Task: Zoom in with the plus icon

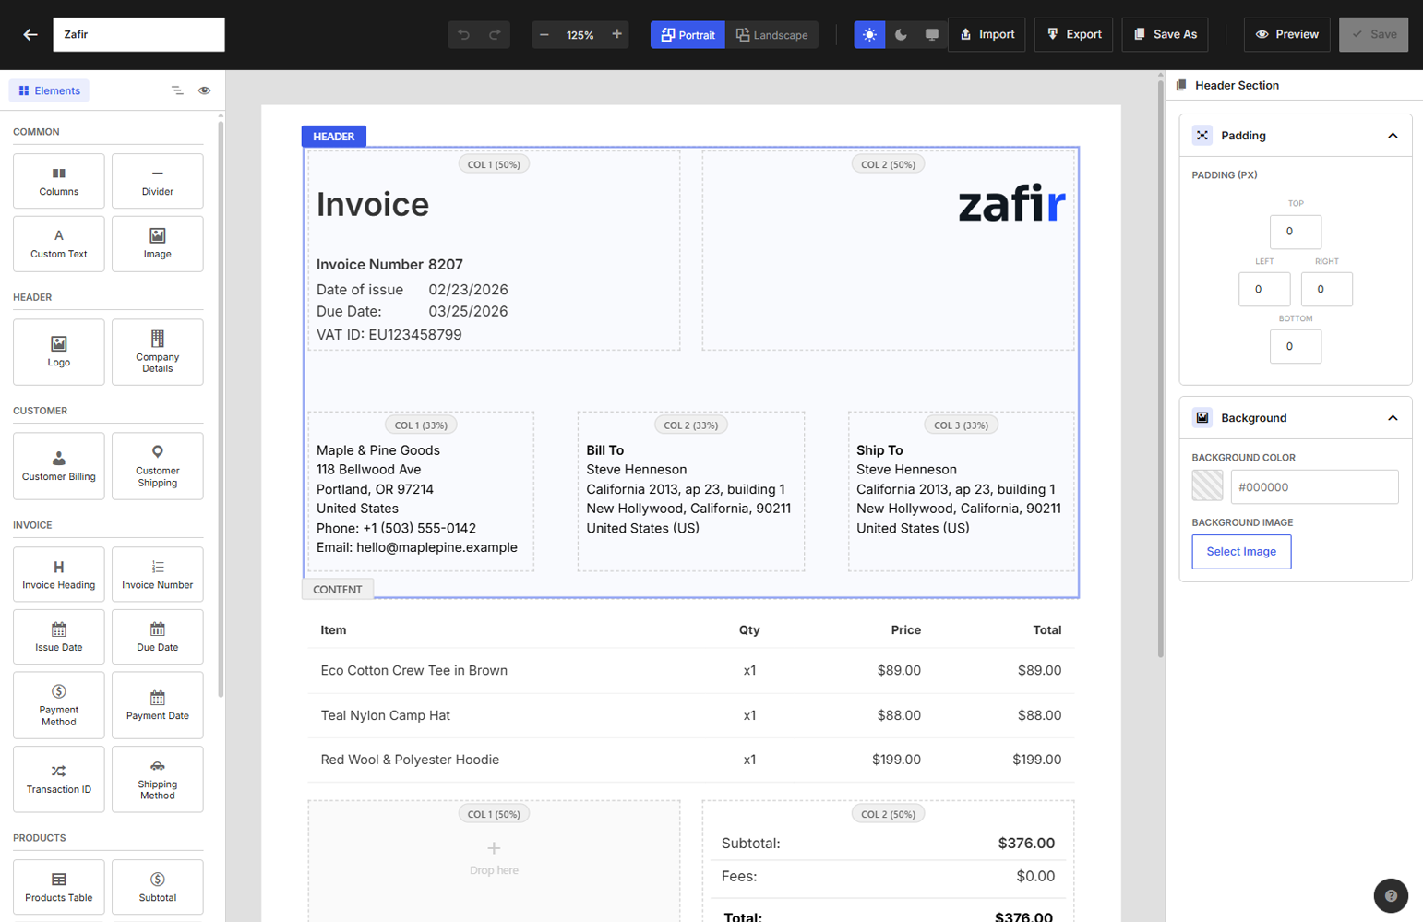Action: coord(616,35)
